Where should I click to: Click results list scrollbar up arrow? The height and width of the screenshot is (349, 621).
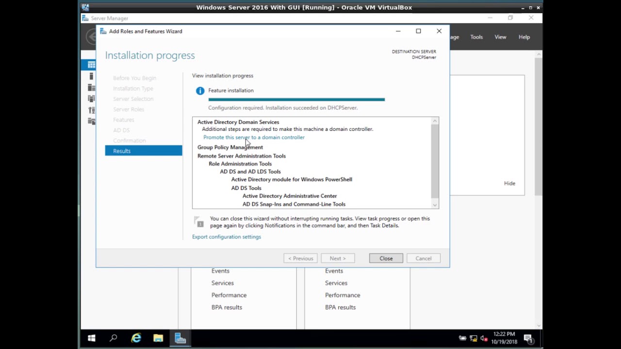coord(435,121)
